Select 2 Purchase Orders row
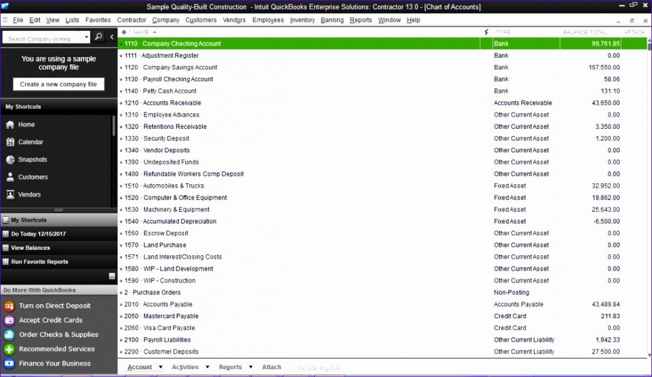652x377 pixels. (382, 293)
